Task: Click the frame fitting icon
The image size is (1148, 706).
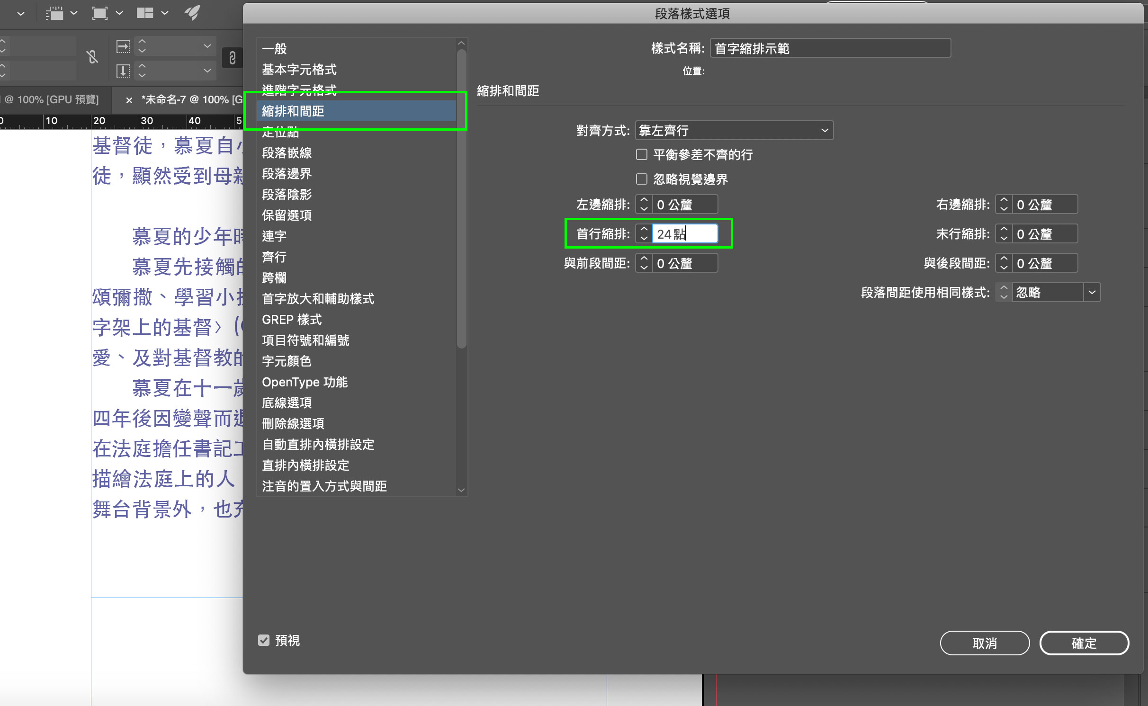Action: [x=99, y=13]
